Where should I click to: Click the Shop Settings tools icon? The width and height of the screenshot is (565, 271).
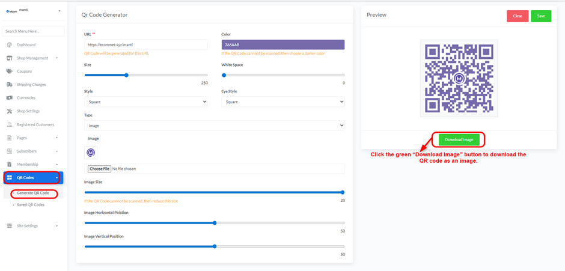pos(10,111)
